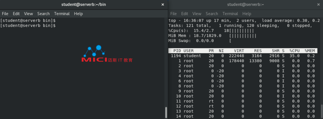Screen dimensions: 323x119
Task: Click the left window title student@serverb:~/bin
Action: (x=84, y=4)
